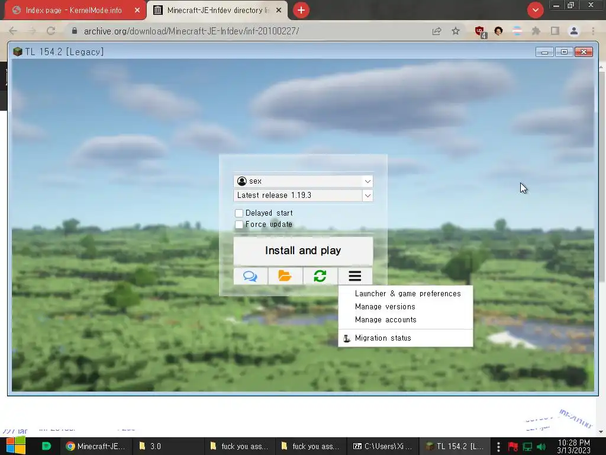
Task: Click the share page icon in address bar
Action: [437, 31]
